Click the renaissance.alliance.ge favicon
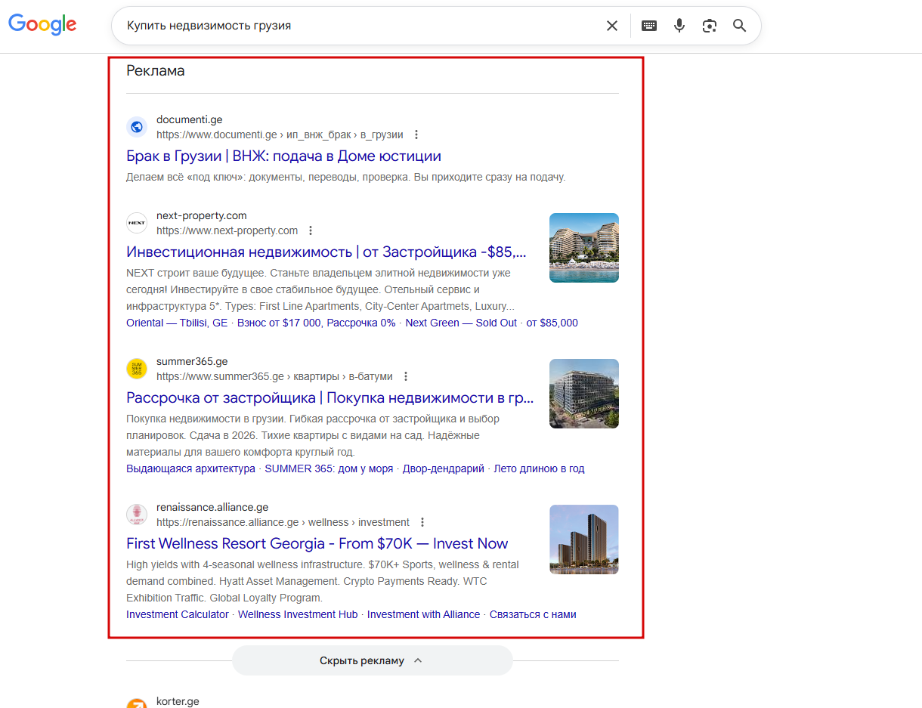 coord(137,515)
